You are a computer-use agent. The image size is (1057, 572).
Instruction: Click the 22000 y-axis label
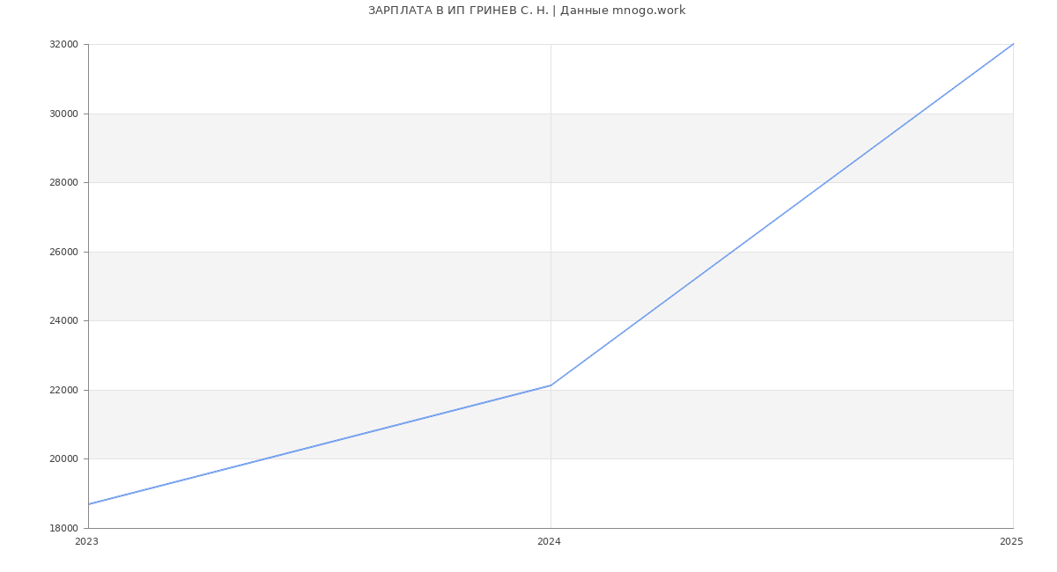pyautogui.click(x=64, y=390)
